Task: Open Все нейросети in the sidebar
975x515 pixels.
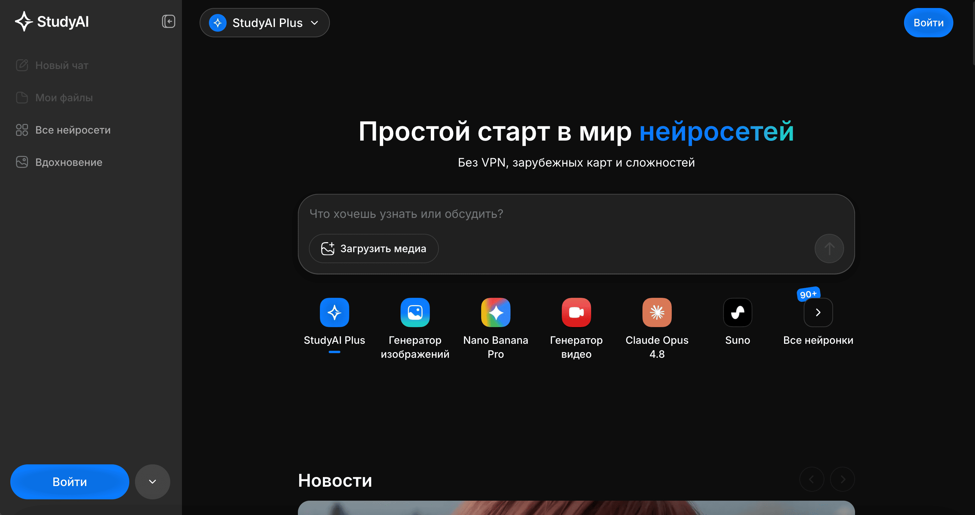Action: pos(63,130)
